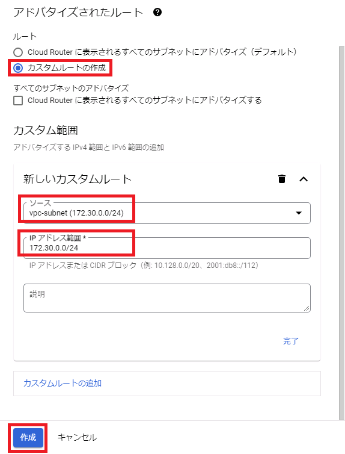The image size is (345, 454).
Task: Select default advertise all subnets radio option
Action: pyautogui.click(x=18, y=52)
